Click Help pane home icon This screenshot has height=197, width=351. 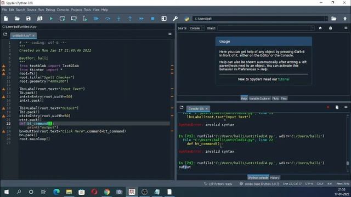point(320,28)
